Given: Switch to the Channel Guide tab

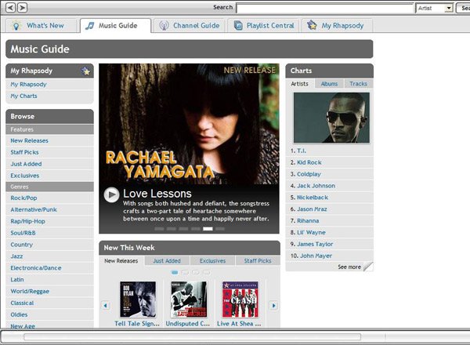Looking at the screenshot, I should [x=190, y=26].
